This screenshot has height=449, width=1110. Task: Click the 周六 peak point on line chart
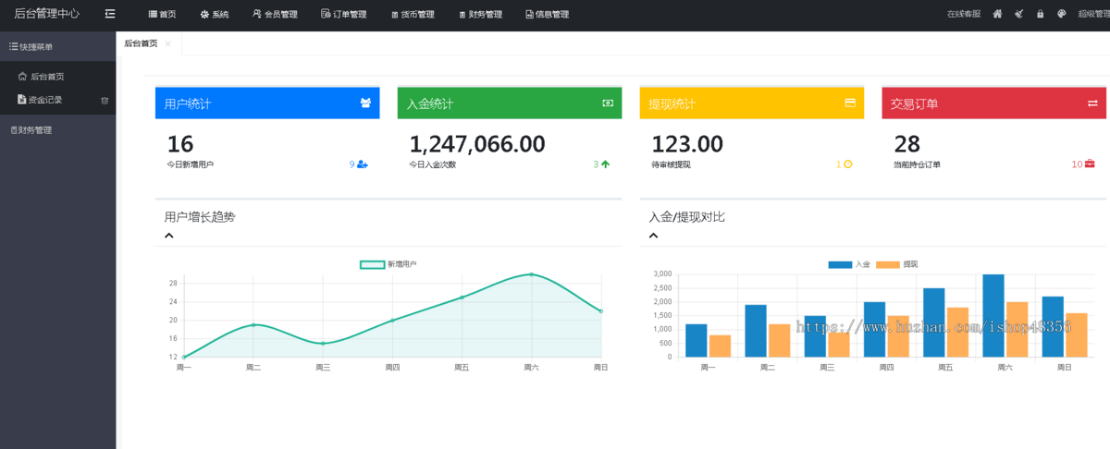point(532,274)
